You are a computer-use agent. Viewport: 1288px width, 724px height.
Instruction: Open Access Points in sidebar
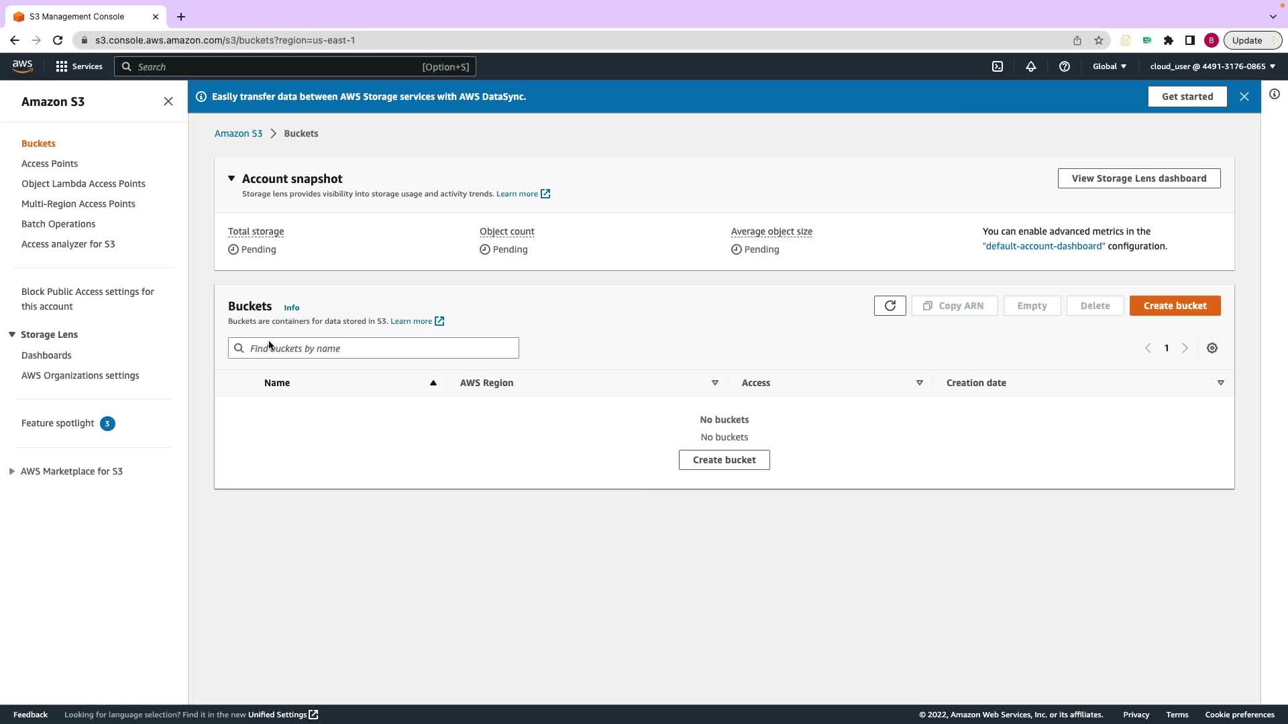[50, 164]
